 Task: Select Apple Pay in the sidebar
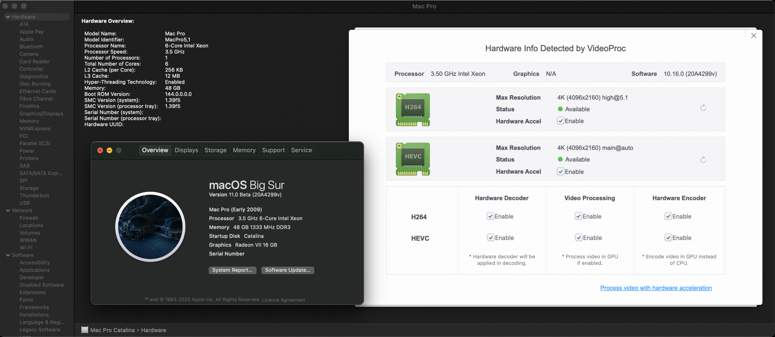[31, 32]
